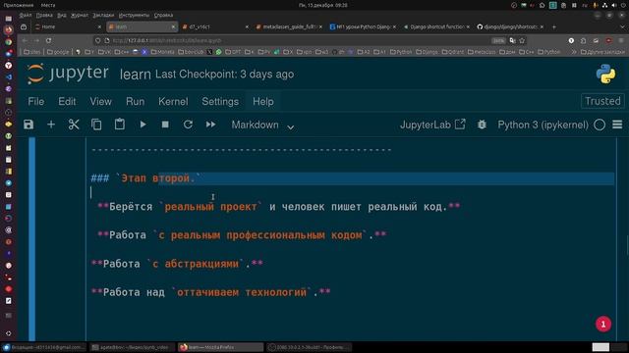Cut the selected cell with scissors icon
The width and height of the screenshot is (629, 353).
point(74,125)
